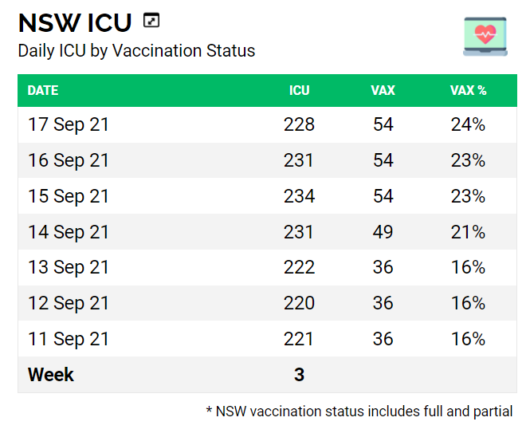Click the vaccination status footnote text

359,411
